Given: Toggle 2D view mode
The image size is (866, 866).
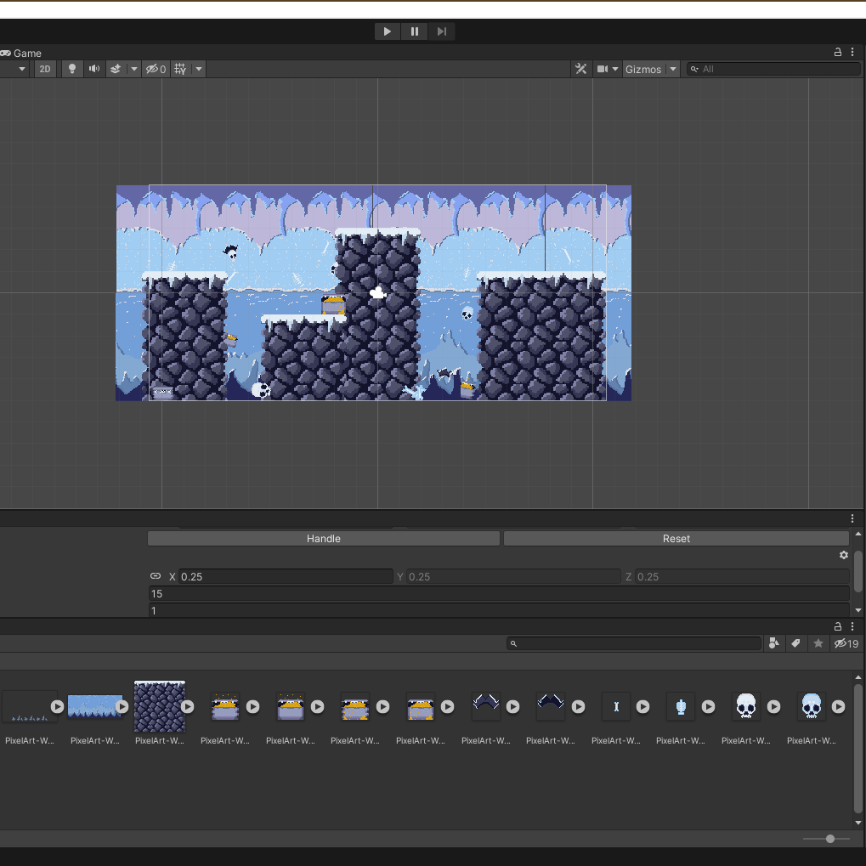Looking at the screenshot, I should click(46, 69).
